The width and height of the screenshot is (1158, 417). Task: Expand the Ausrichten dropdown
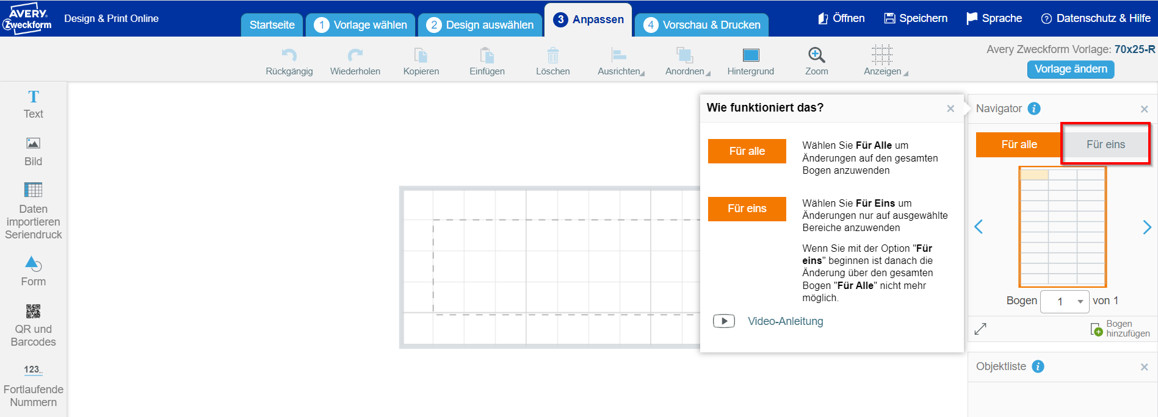pos(620,61)
